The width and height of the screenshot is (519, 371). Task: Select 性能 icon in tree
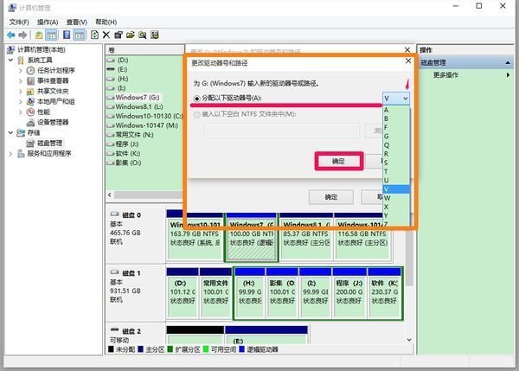click(30, 112)
